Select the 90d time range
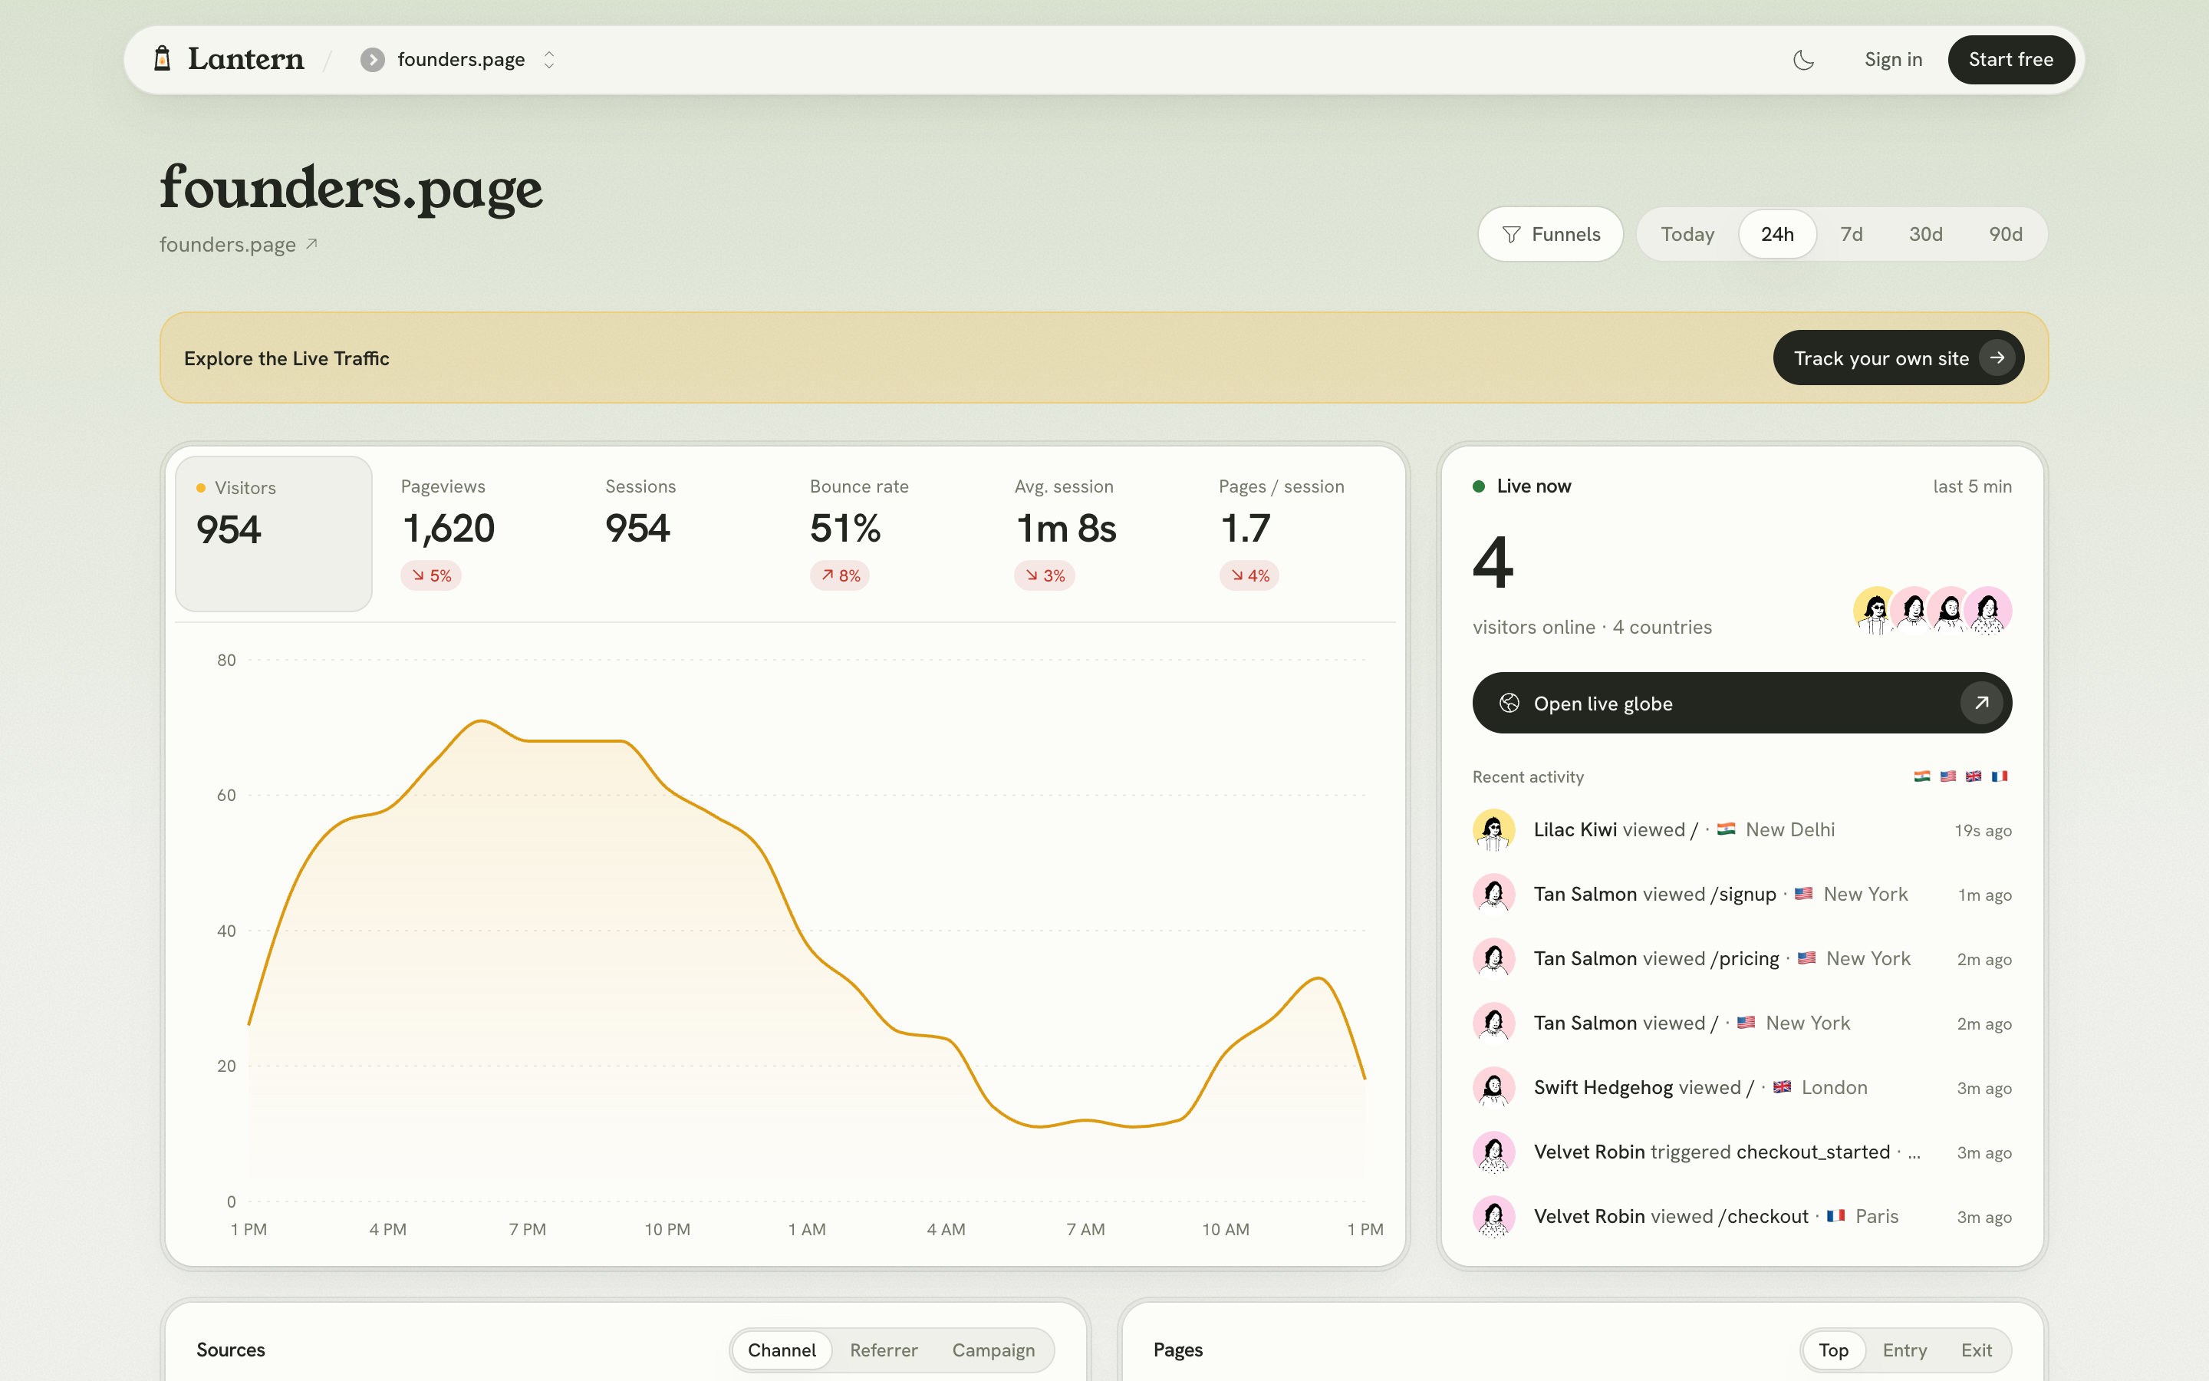 (x=2006, y=235)
